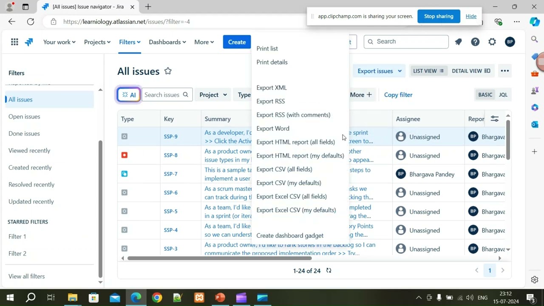The height and width of the screenshot is (306, 544).
Task: Choose Export HTML report (all fields)
Action: click(x=296, y=142)
